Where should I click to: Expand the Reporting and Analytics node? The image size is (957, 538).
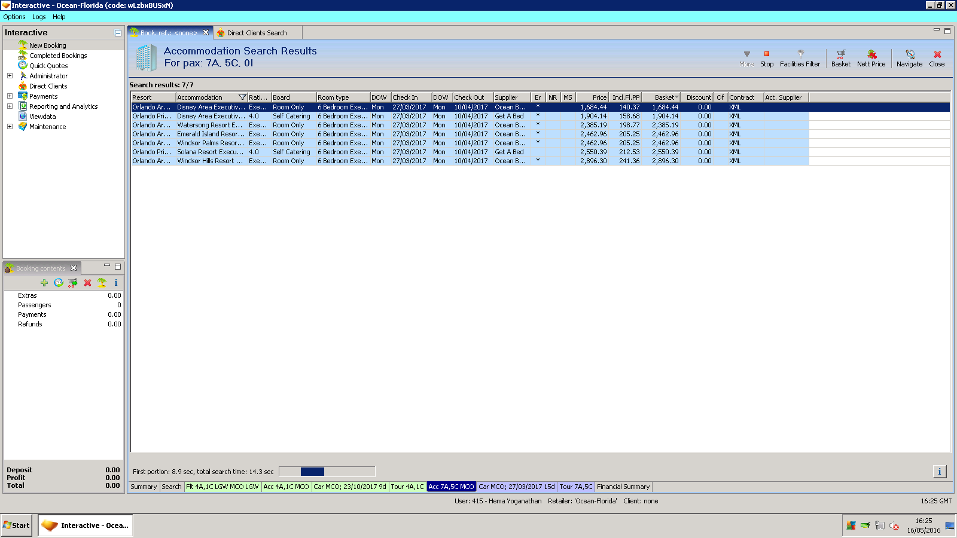(x=10, y=106)
